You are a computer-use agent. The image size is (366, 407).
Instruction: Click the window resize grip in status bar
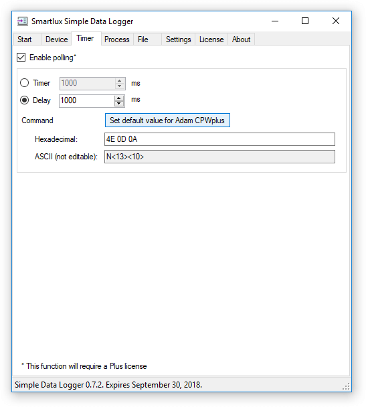pyautogui.click(x=346, y=386)
